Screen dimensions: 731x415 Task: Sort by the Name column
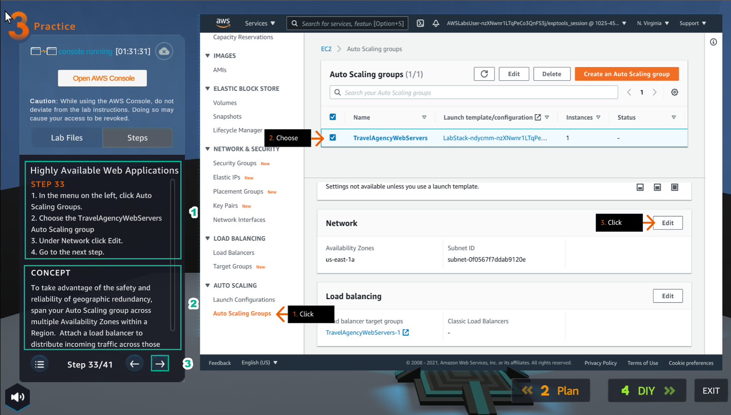click(x=424, y=117)
